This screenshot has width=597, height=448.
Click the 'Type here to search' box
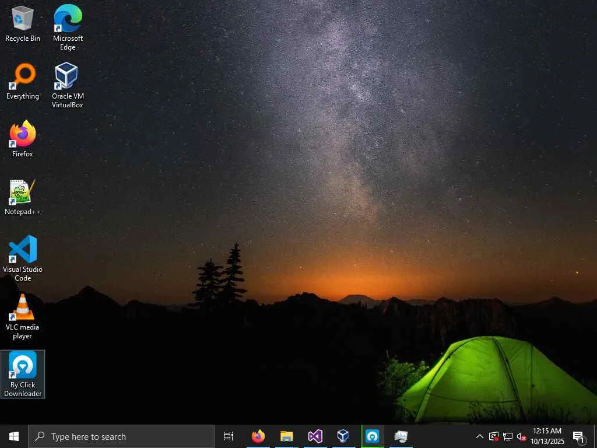click(121, 436)
